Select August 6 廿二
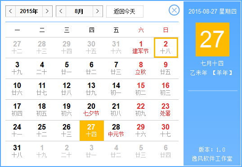242x167 pixels. coord(91,68)
